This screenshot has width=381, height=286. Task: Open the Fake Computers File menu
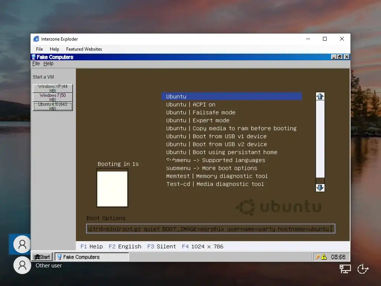tap(36, 63)
